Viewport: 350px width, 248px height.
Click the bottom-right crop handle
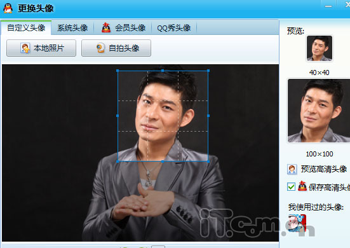coord(208,162)
